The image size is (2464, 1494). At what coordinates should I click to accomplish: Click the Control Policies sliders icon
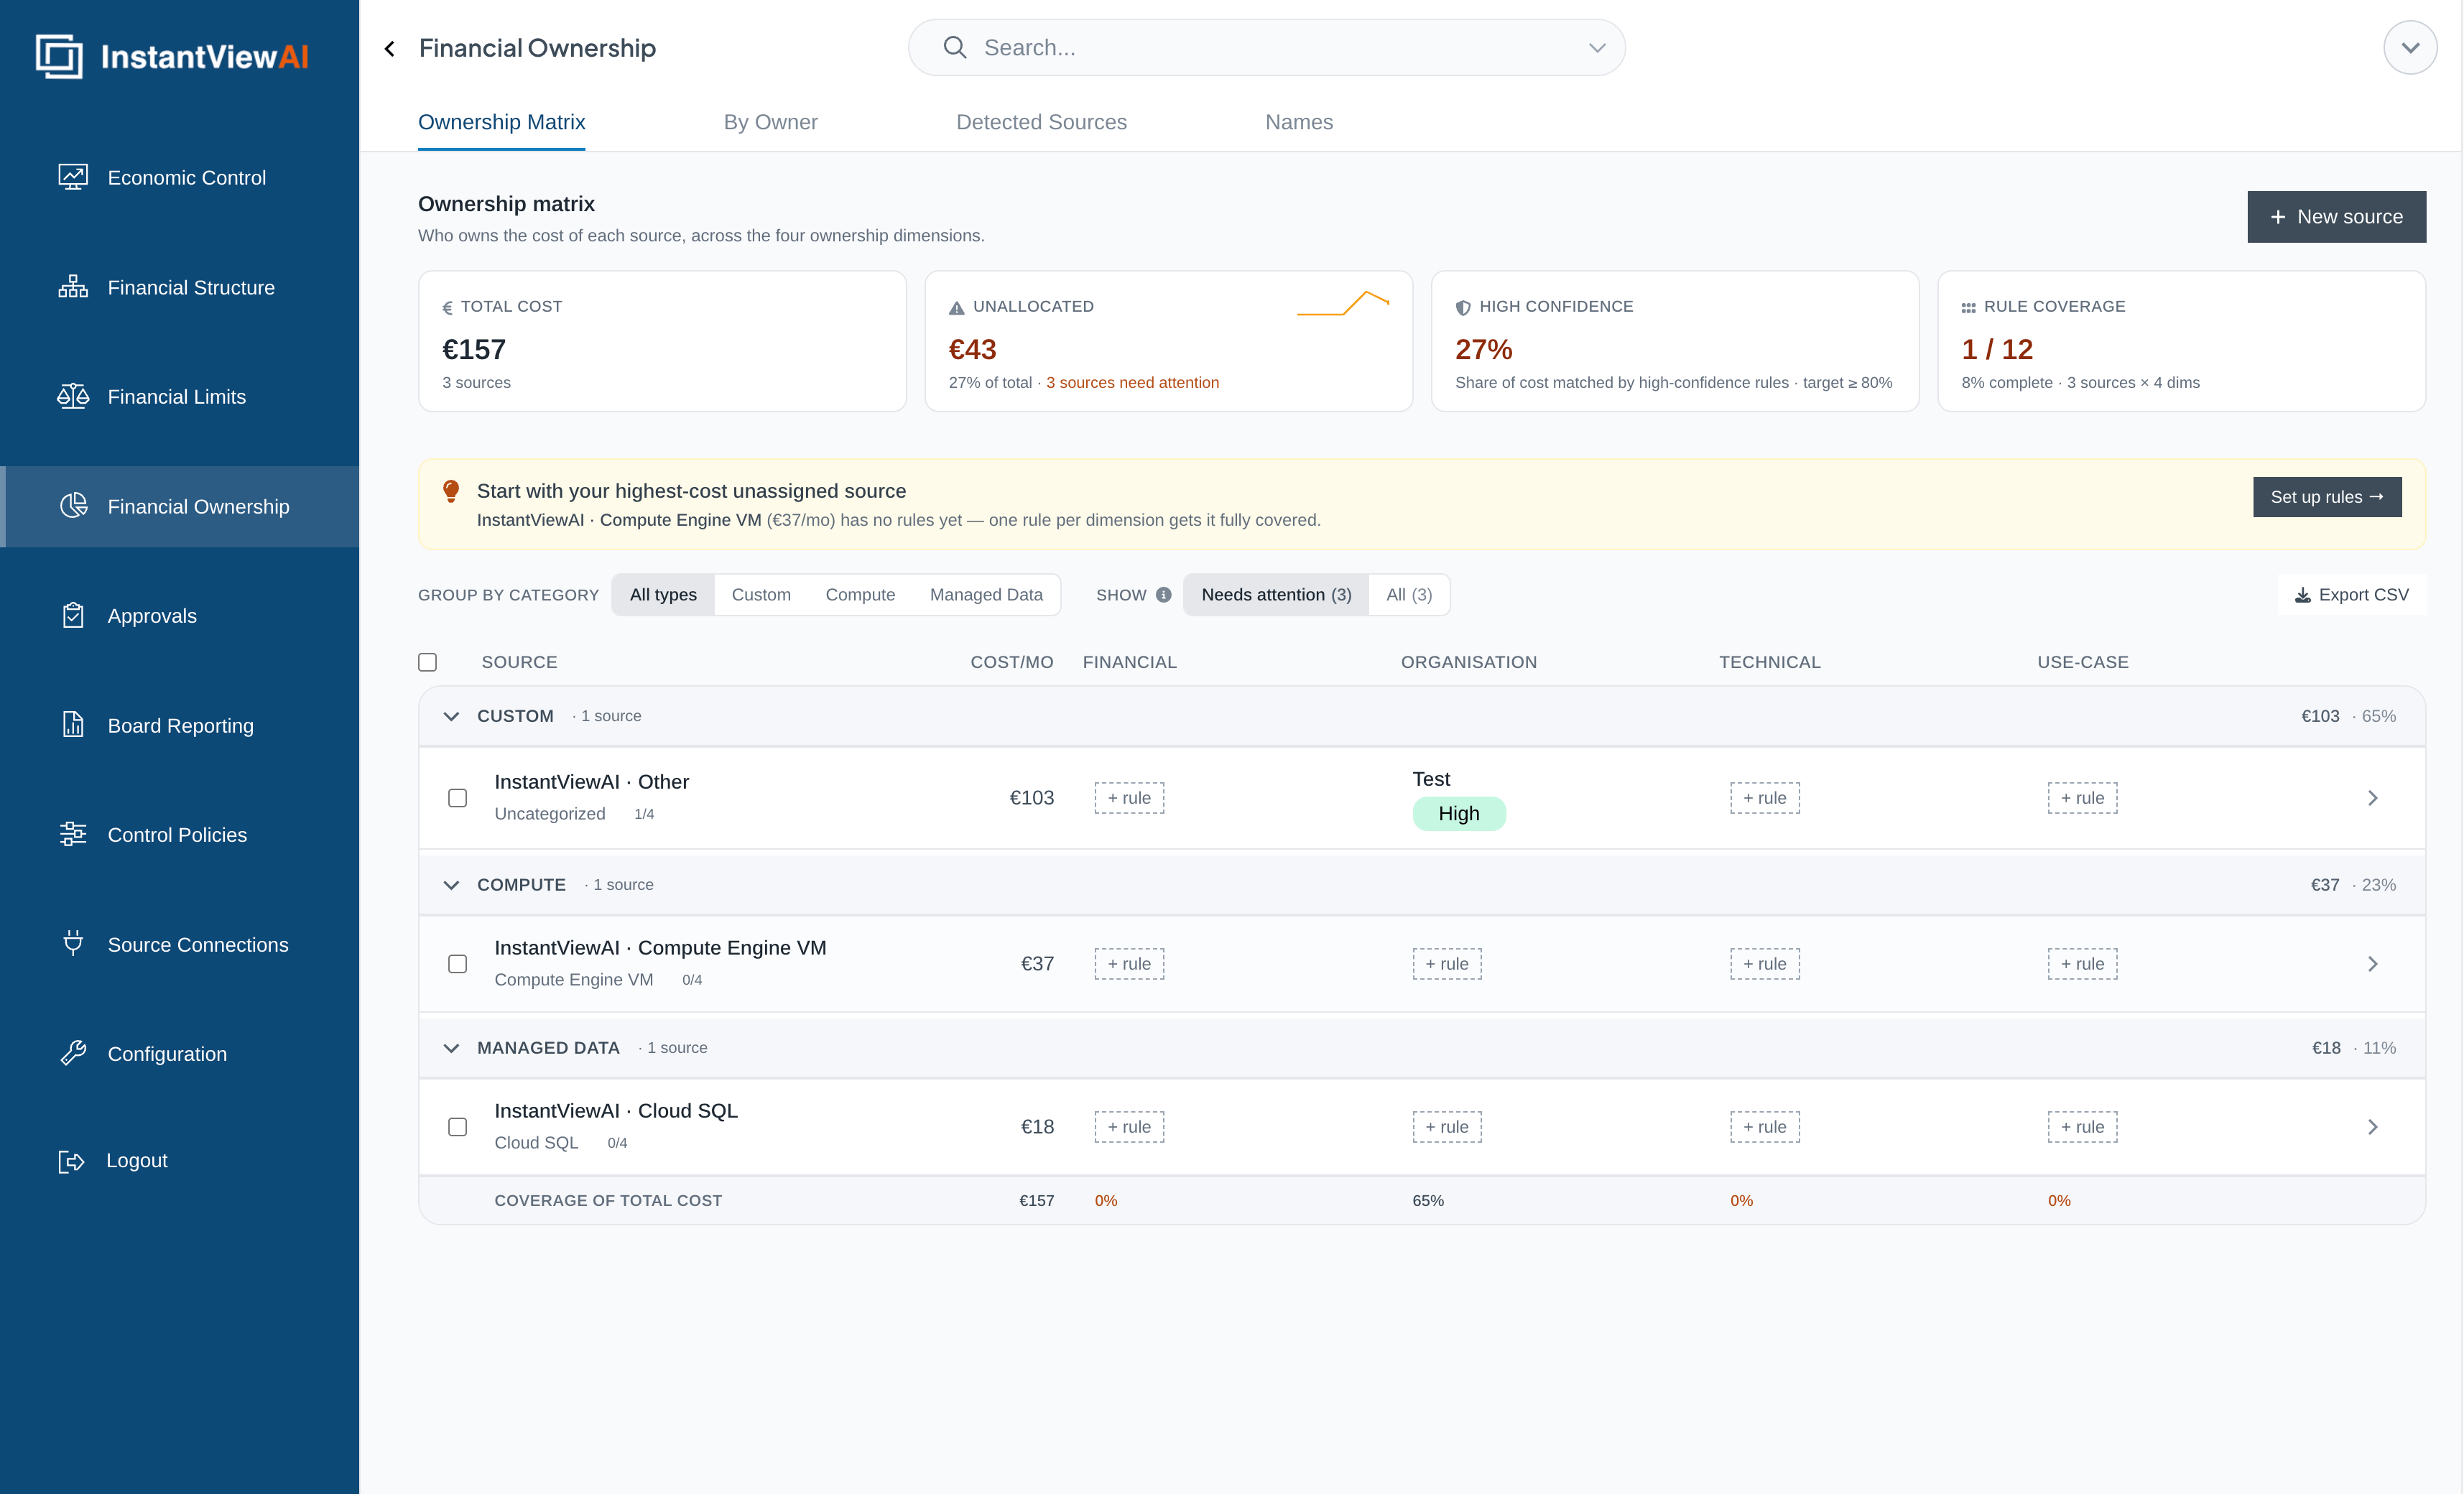pyautogui.click(x=73, y=834)
